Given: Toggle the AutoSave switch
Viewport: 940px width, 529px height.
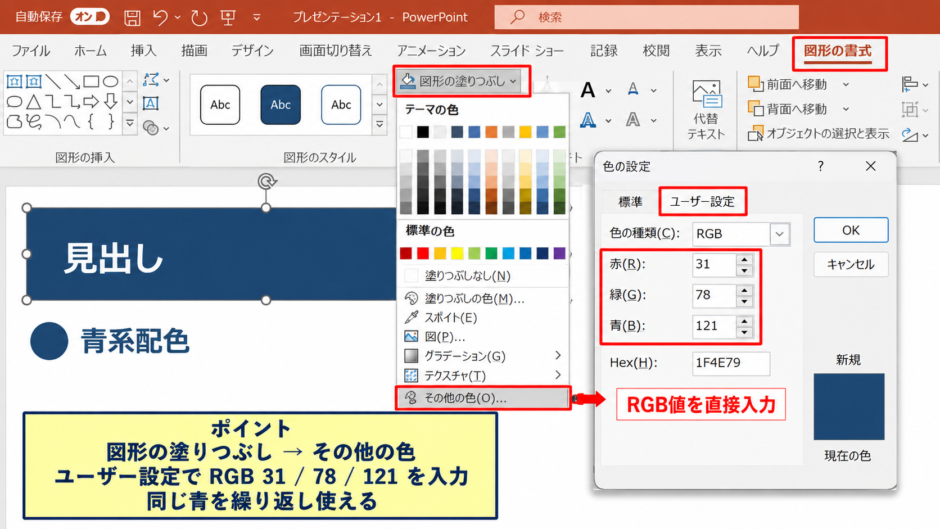Looking at the screenshot, I should (x=90, y=17).
